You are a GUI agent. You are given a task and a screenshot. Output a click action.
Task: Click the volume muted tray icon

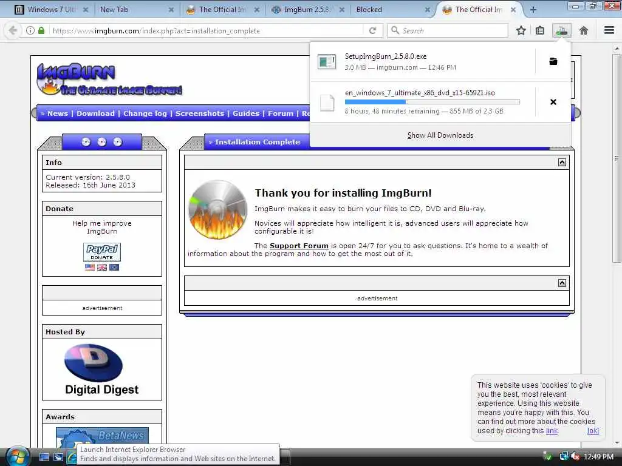(575, 456)
